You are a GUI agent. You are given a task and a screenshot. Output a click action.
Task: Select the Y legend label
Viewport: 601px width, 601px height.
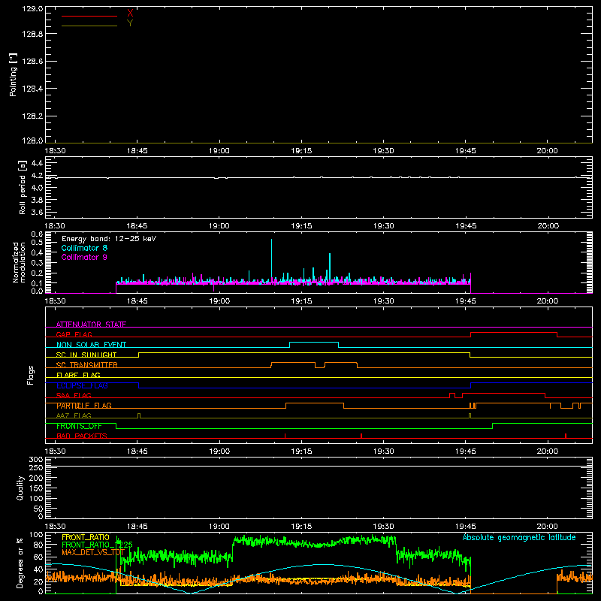[130, 23]
